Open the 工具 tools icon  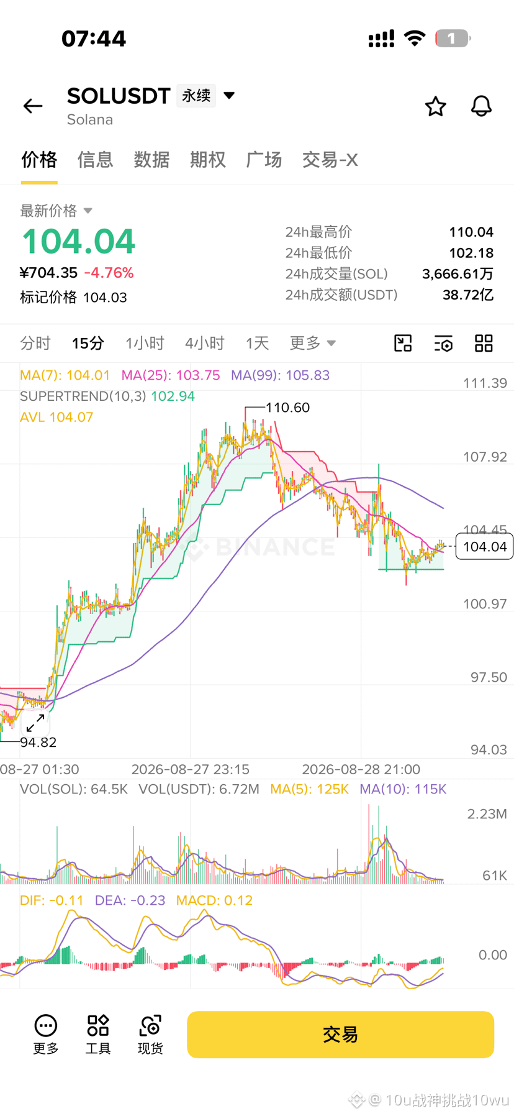[98, 1035]
